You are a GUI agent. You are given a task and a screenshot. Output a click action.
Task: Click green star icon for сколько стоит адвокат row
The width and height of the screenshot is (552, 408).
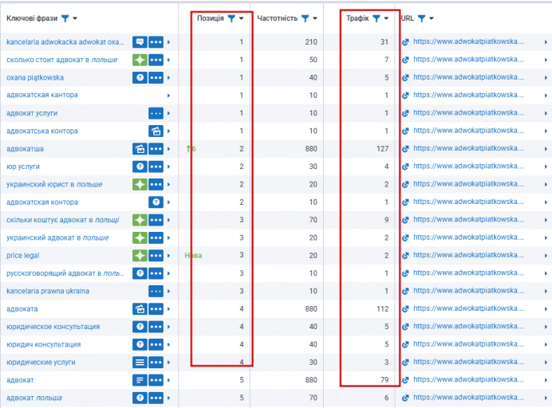(140, 60)
